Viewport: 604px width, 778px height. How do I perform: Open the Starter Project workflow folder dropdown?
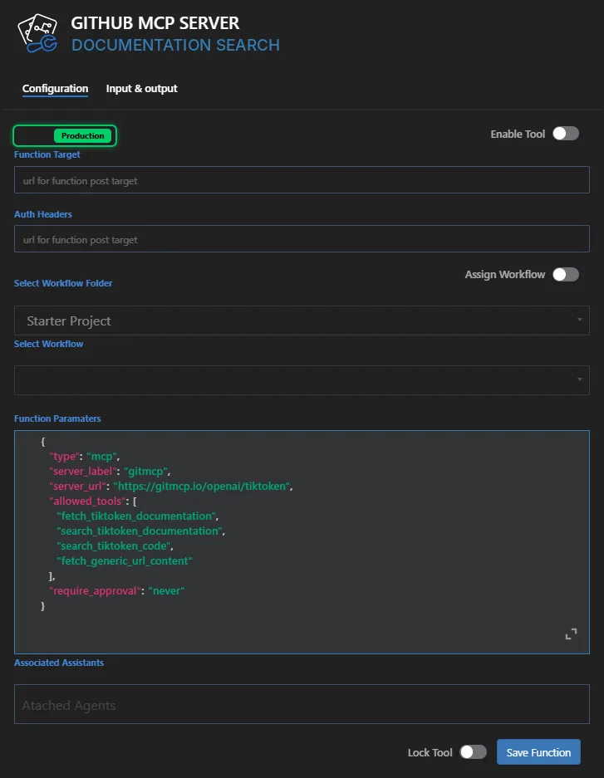click(302, 320)
